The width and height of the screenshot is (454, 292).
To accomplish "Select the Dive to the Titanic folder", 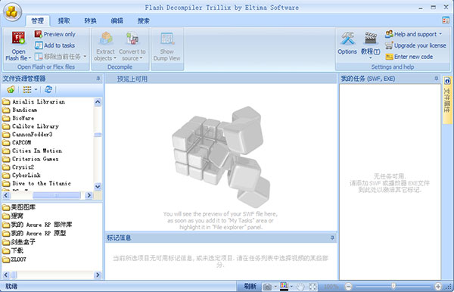I will point(36,183).
